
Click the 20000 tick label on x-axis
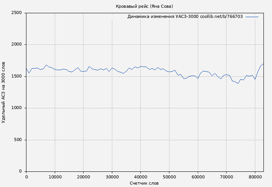[84, 177]
